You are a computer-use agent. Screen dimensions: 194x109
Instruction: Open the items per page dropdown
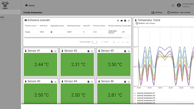click(94, 42)
